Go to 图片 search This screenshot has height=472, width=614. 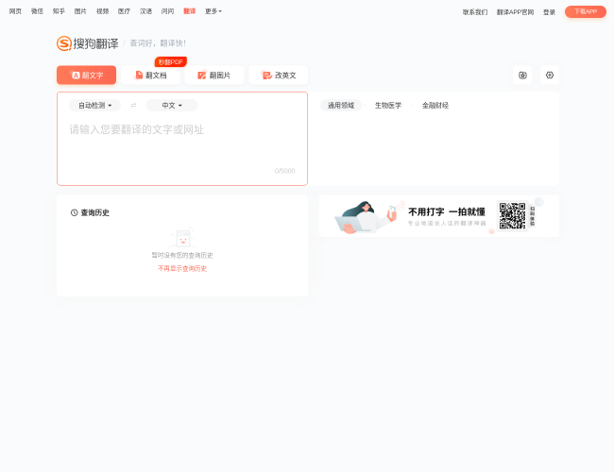pos(80,11)
